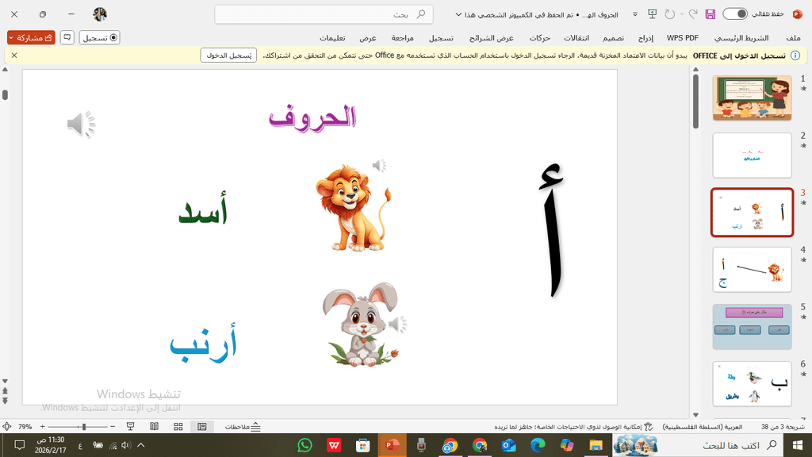The width and height of the screenshot is (812, 457).
Task: Click the Arabic language indicator in status bar
Action: click(x=703, y=427)
